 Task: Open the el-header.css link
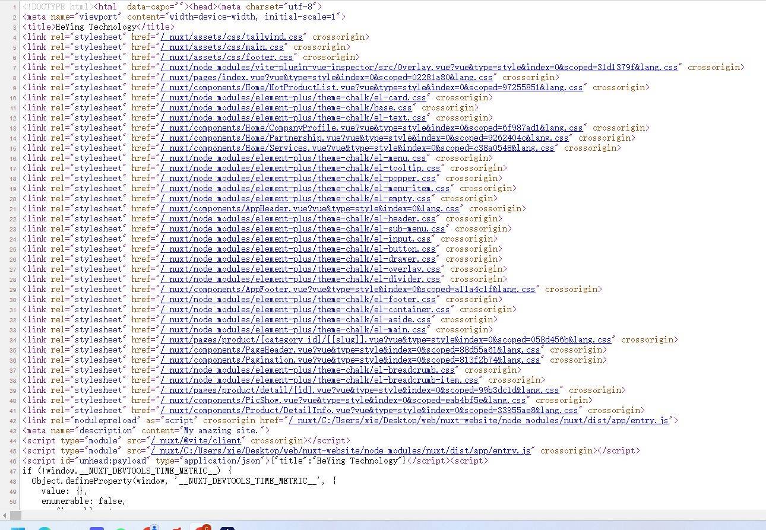click(298, 218)
